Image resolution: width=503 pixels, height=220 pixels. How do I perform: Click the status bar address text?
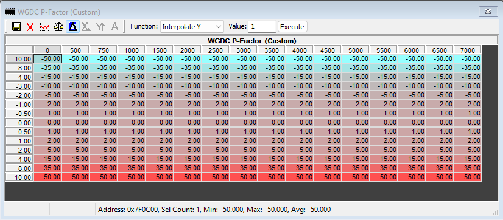point(214,210)
